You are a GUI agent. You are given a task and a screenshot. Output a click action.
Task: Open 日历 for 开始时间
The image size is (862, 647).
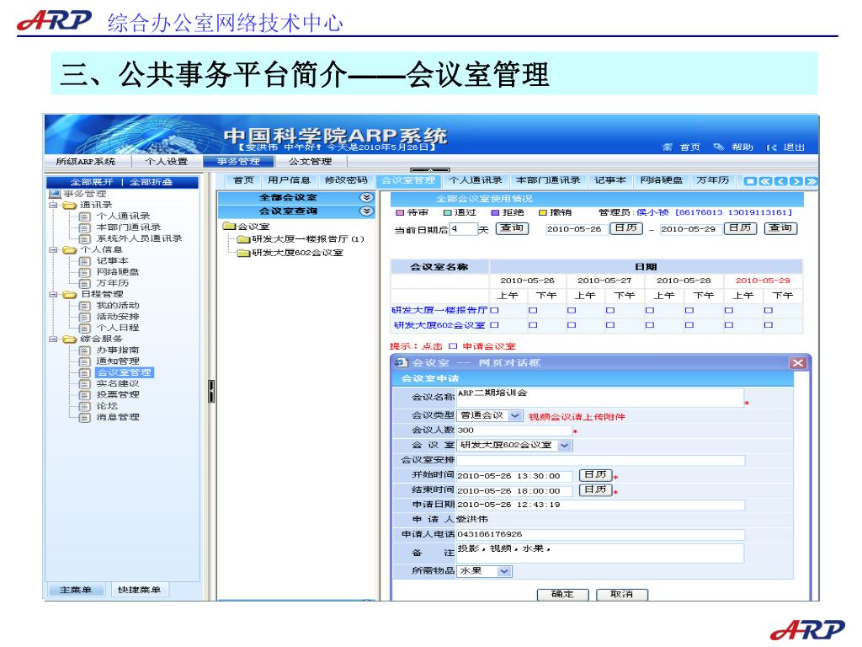pyautogui.click(x=595, y=475)
